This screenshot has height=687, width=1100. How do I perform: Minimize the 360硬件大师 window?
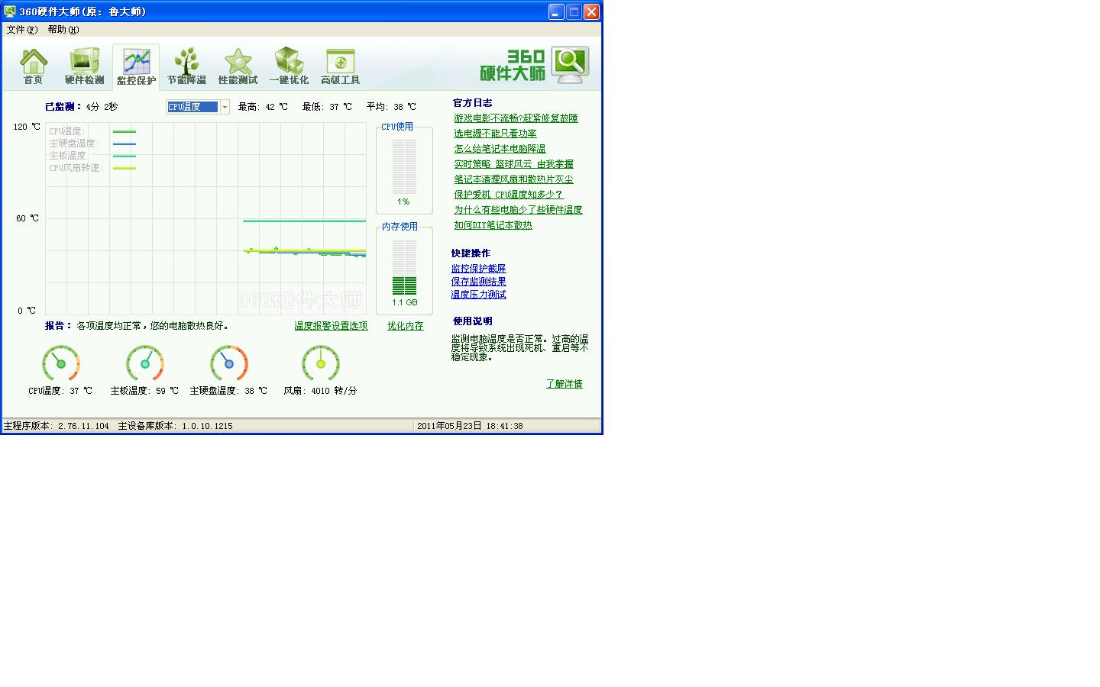pyautogui.click(x=556, y=11)
